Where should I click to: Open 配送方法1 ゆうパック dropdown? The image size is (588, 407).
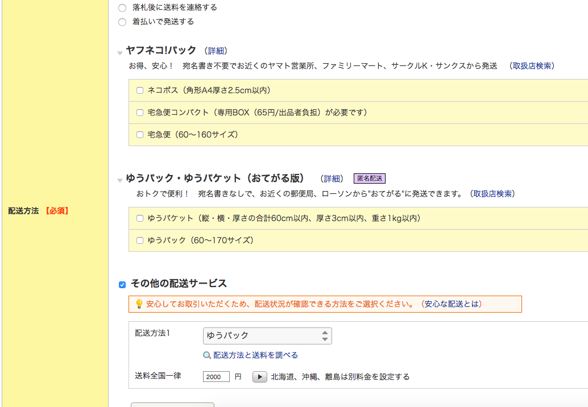click(x=267, y=336)
